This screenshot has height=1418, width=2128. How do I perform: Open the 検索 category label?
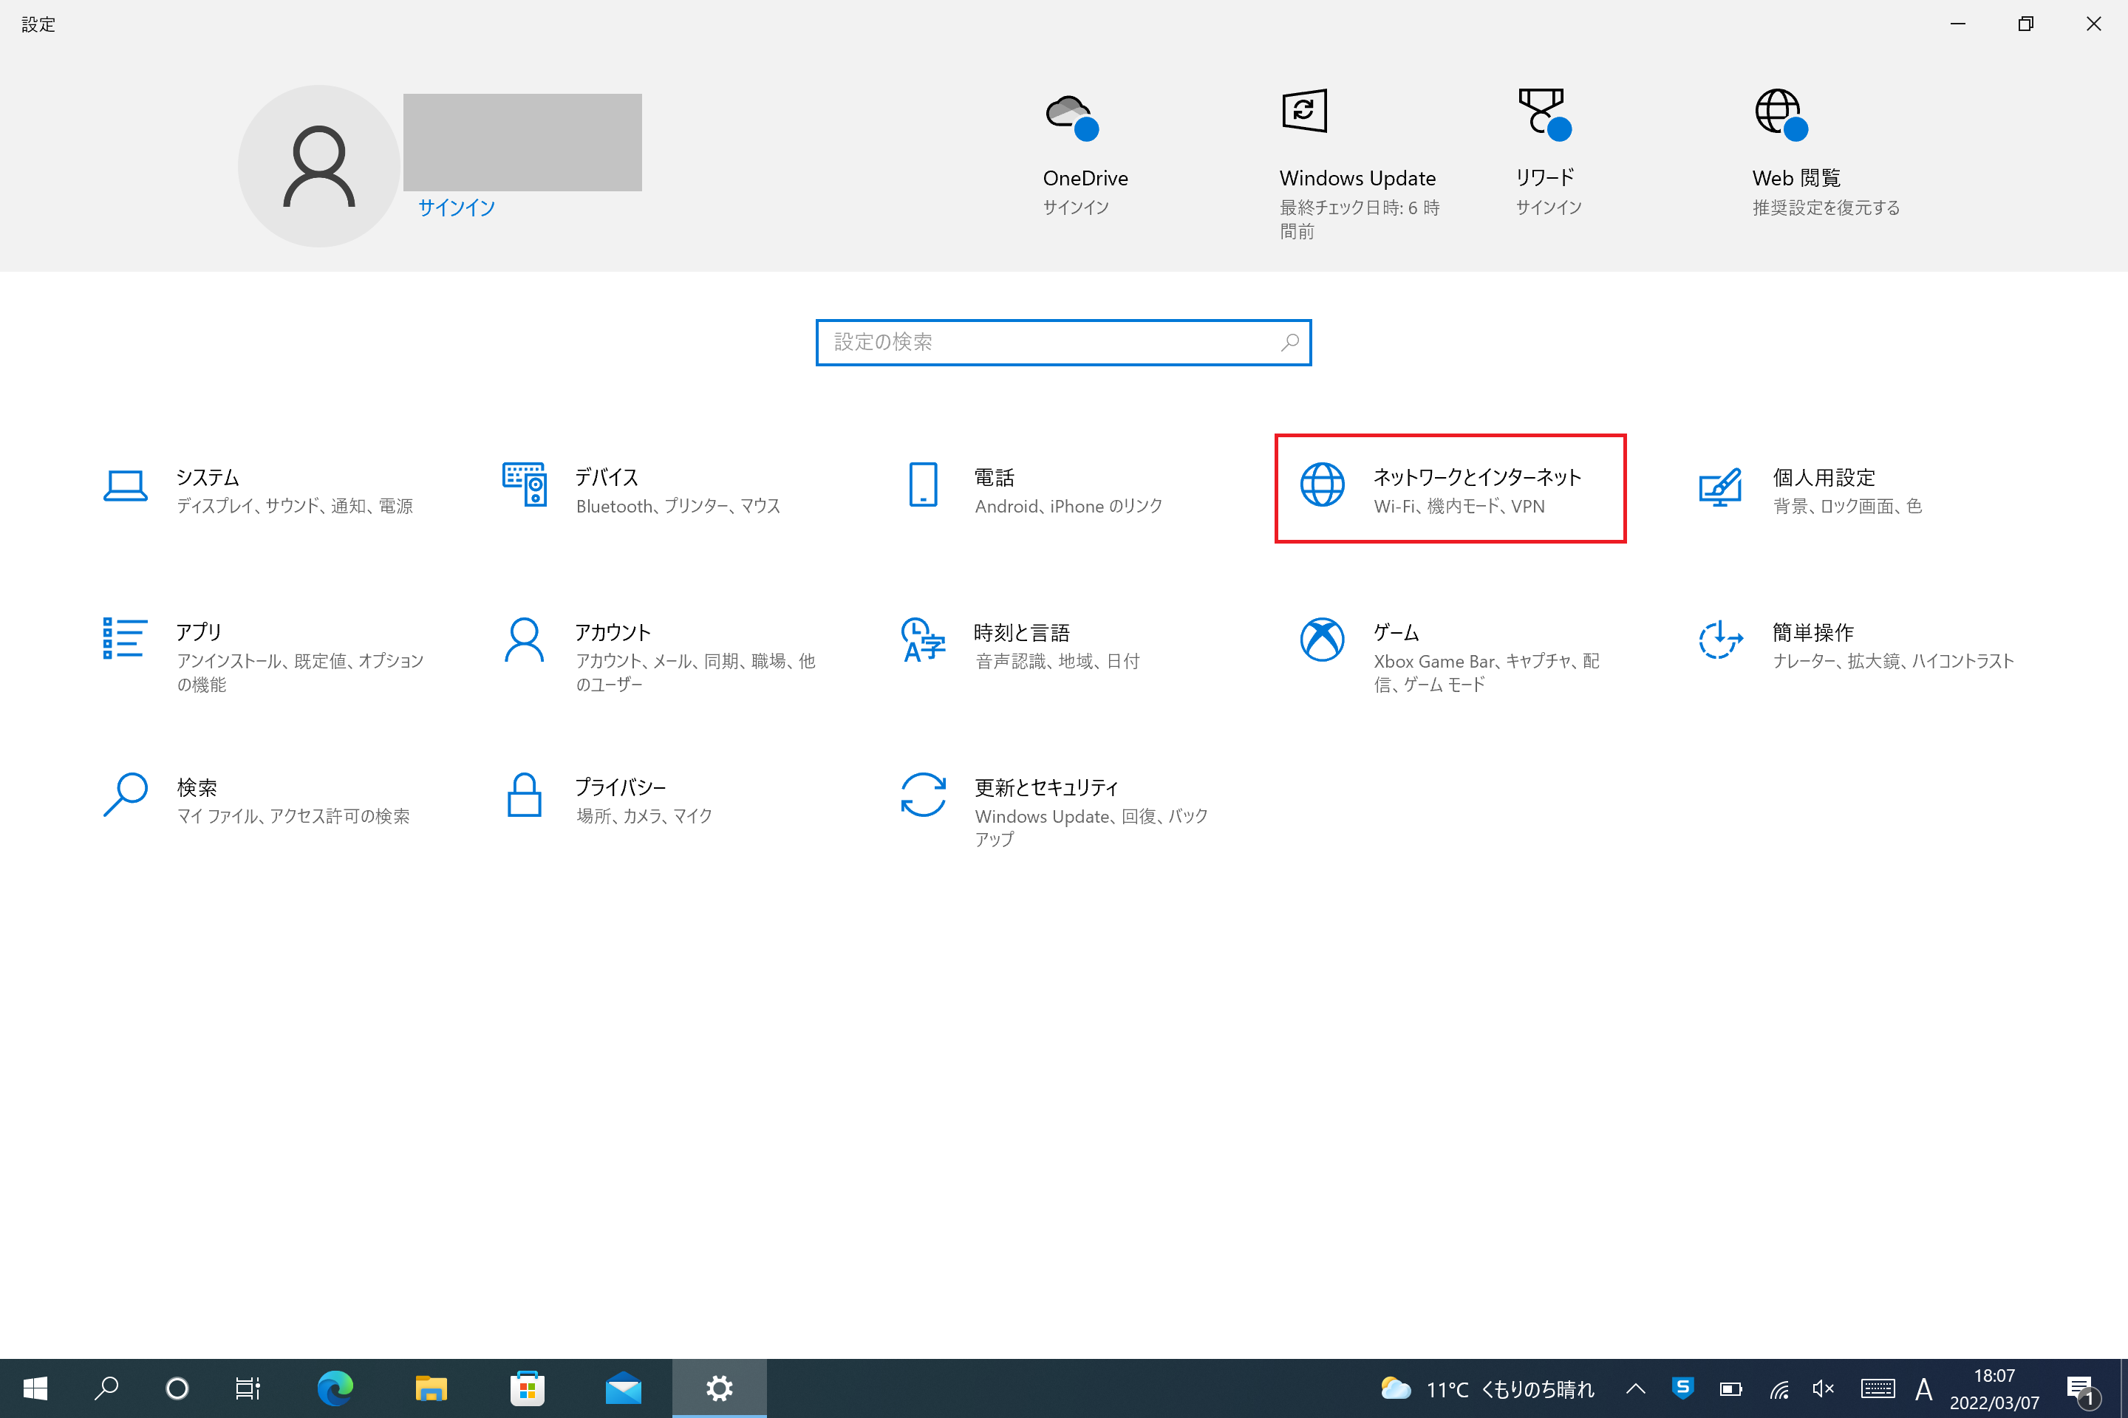[197, 787]
